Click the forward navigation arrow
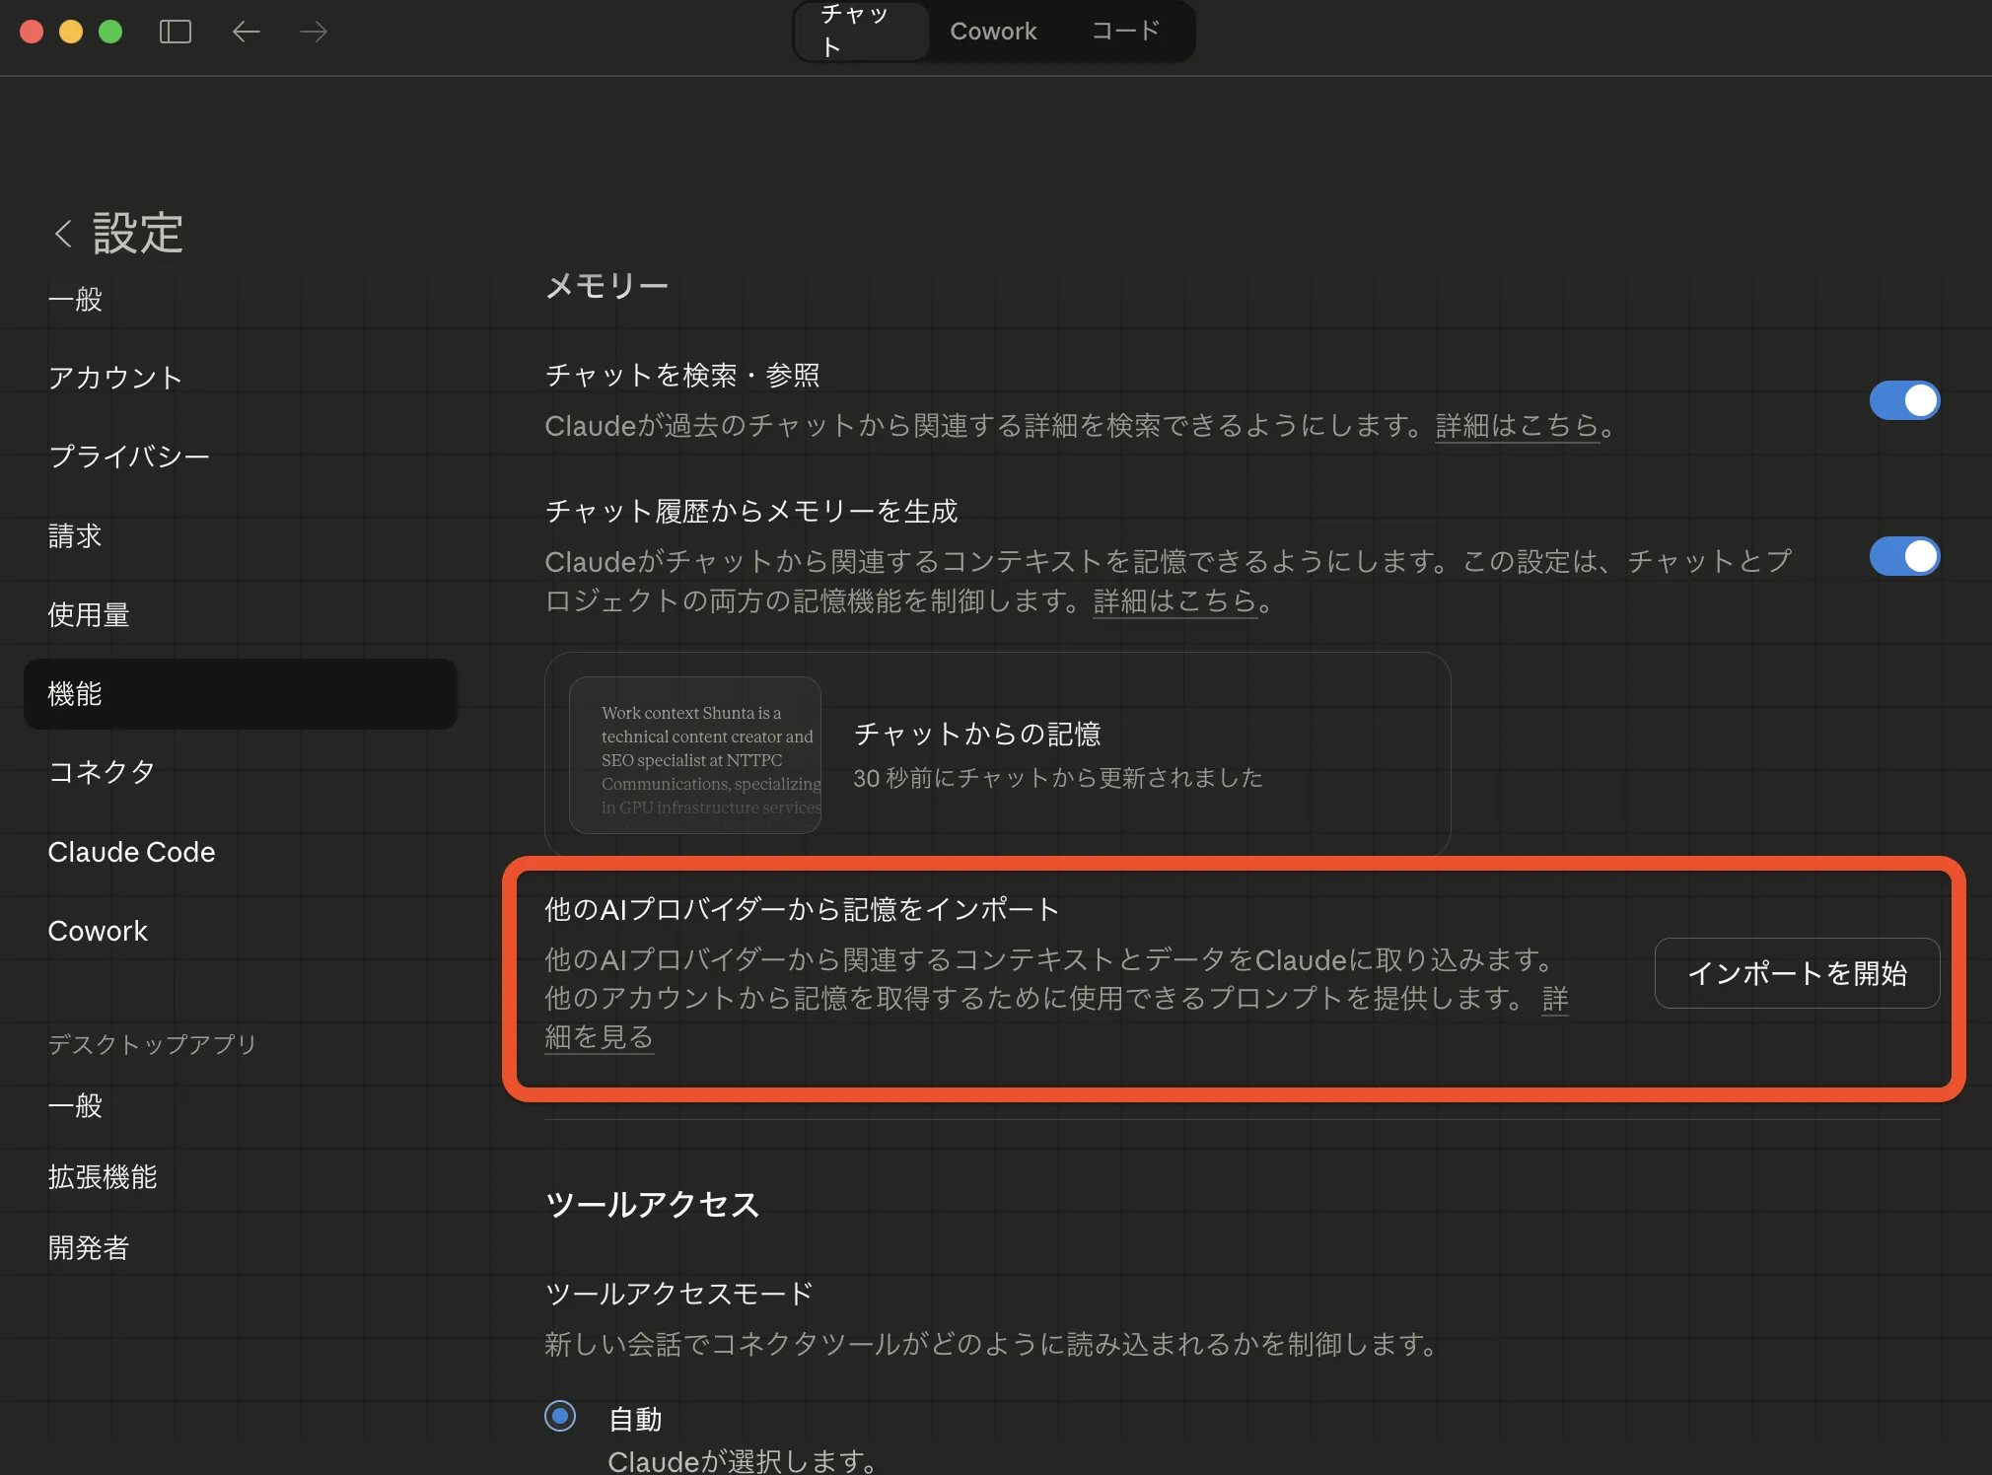Image resolution: width=1992 pixels, height=1475 pixels. 313,32
